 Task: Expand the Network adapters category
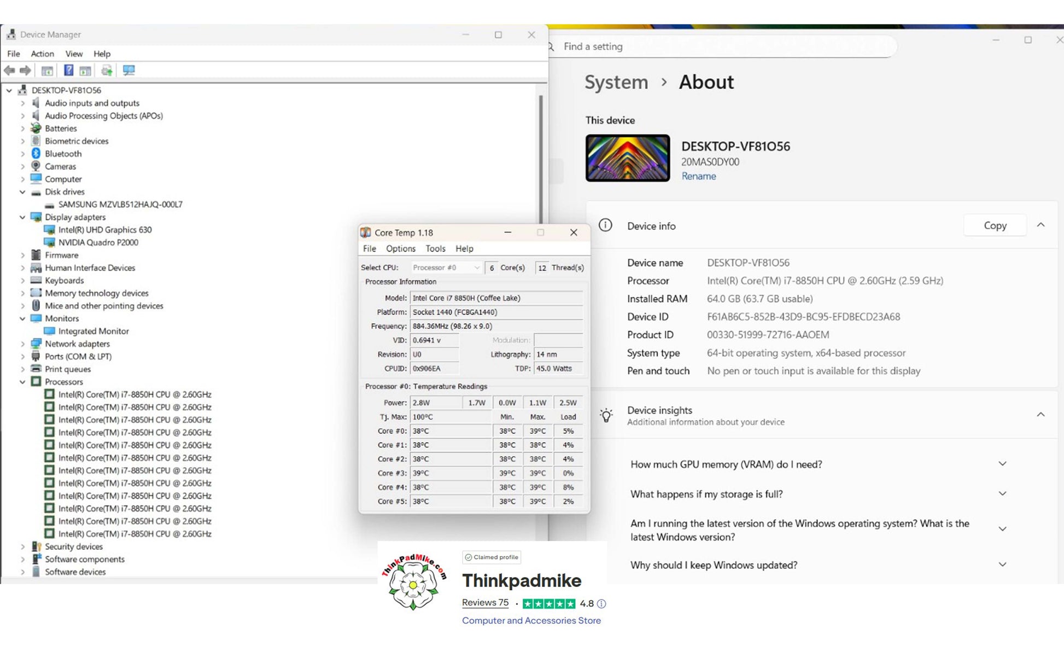click(22, 344)
